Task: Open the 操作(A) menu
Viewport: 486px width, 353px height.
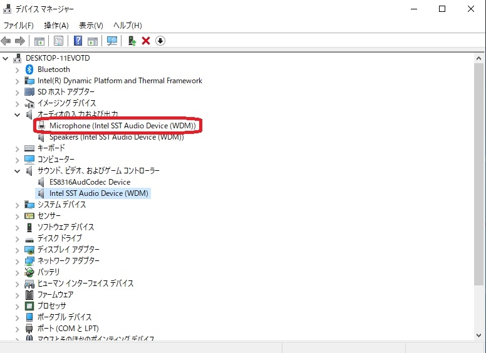Action: click(56, 25)
